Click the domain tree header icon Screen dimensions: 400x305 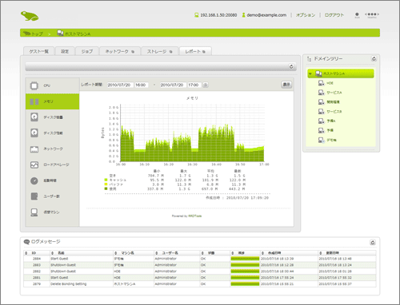309,59
